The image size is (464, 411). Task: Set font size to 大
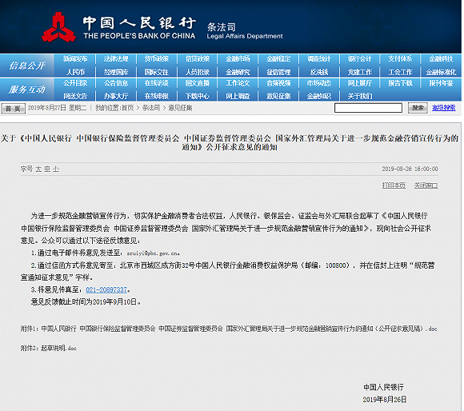click(x=38, y=170)
